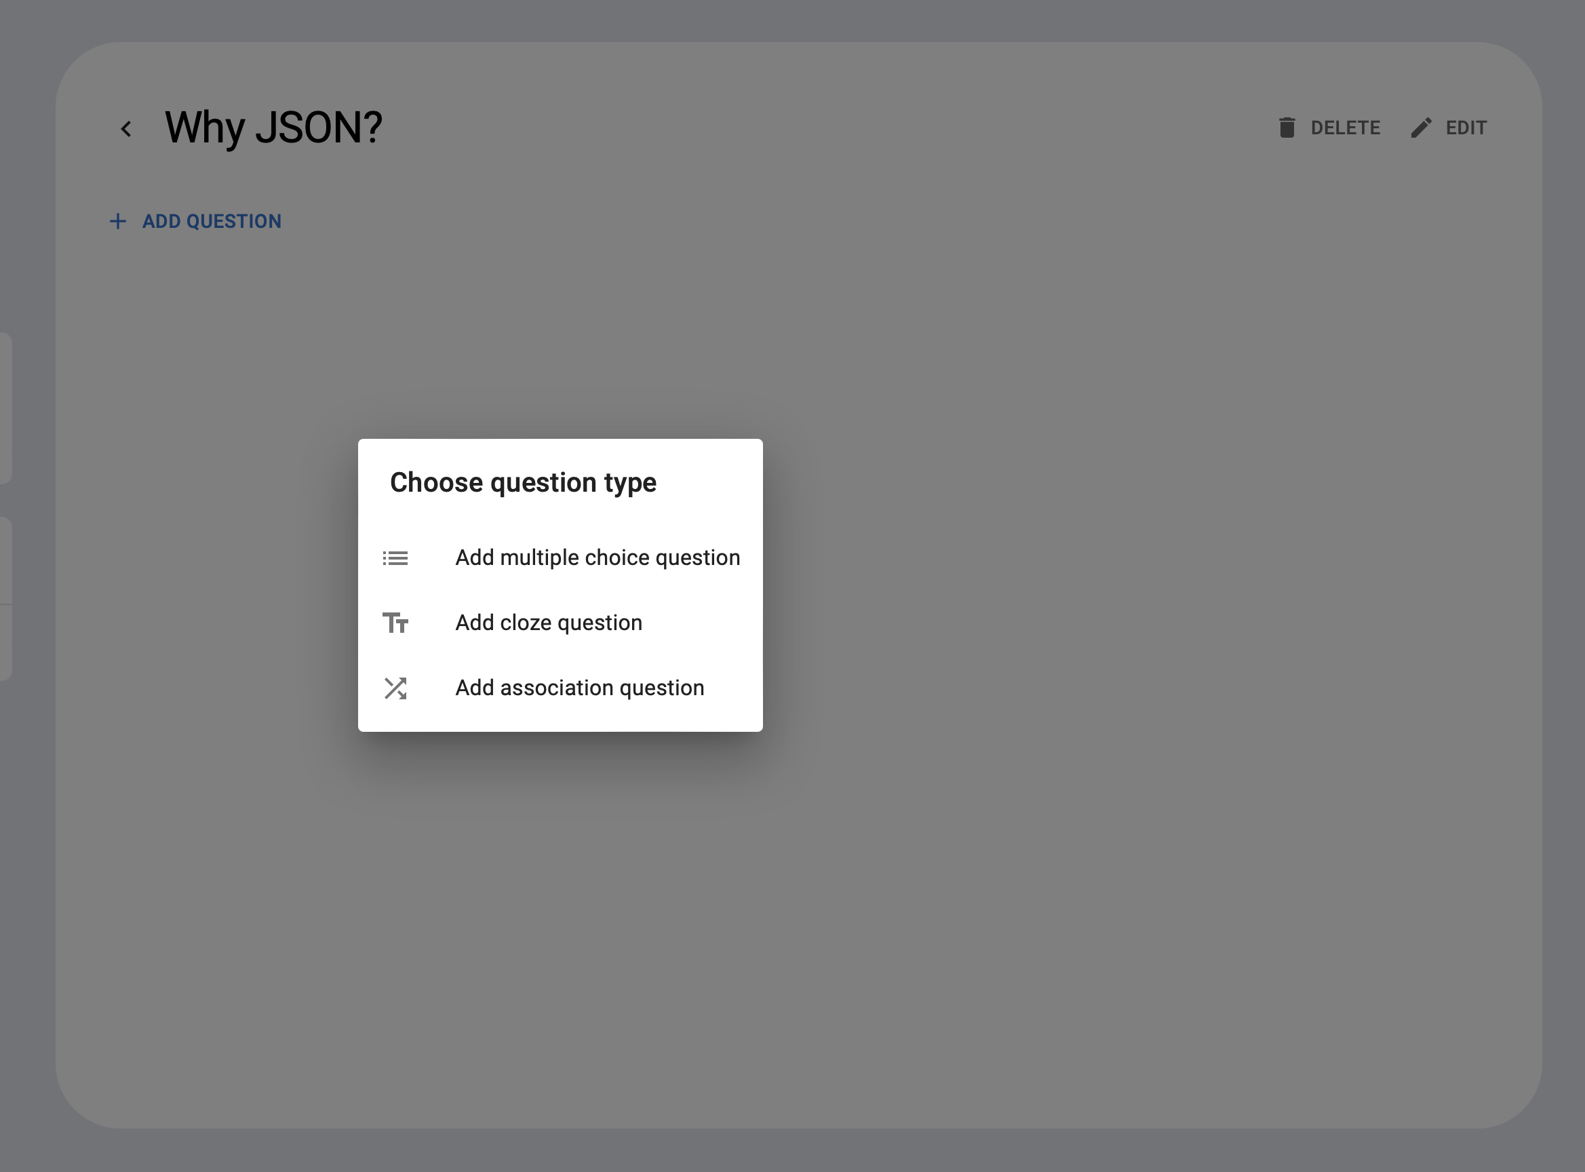The image size is (1585, 1172).
Task: Click the shuffle arrows association icon
Action: [395, 688]
